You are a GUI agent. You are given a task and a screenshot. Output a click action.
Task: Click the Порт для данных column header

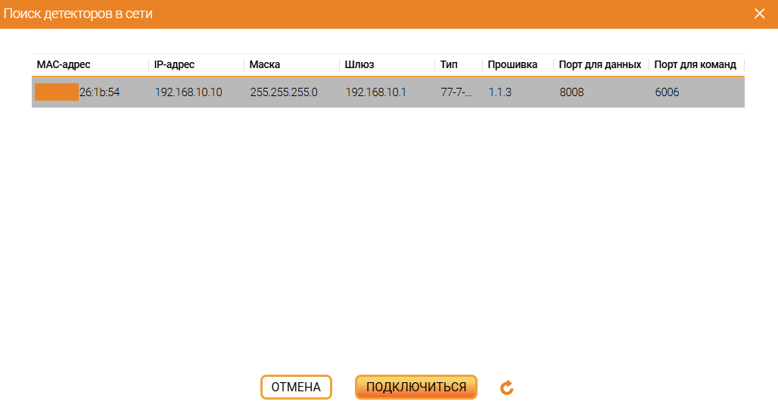click(x=602, y=64)
